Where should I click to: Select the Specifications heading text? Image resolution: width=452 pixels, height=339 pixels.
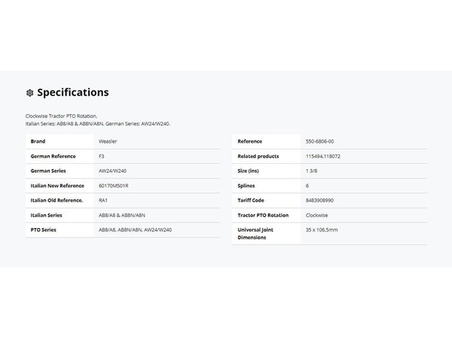tap(73, 93)
